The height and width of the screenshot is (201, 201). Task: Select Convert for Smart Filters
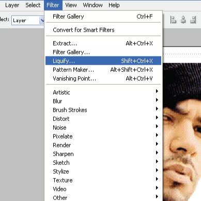[x=103, y=30]
